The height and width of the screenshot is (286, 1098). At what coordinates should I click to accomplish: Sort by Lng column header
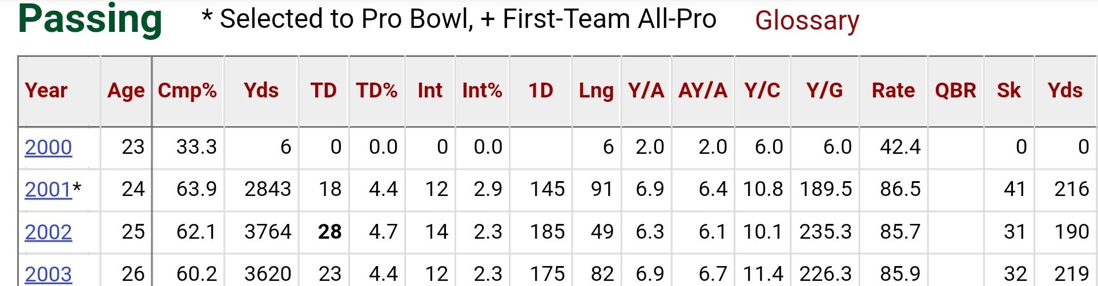(x=596, y=91)
